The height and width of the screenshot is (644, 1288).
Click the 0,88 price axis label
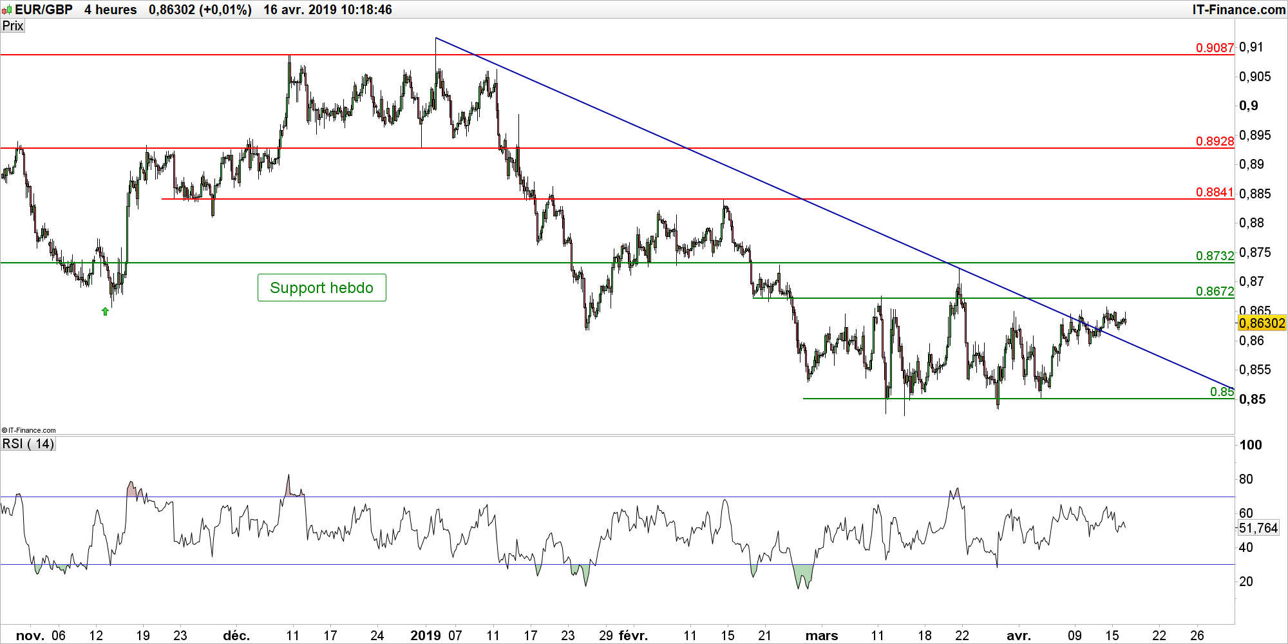[x=1251, y=223]
